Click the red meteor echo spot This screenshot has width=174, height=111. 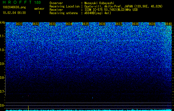(x=28, y=96)
